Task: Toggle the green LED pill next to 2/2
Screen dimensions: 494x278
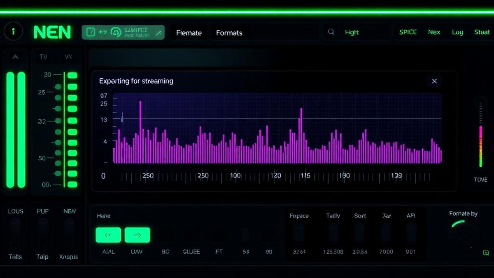Action: [72, 121]
